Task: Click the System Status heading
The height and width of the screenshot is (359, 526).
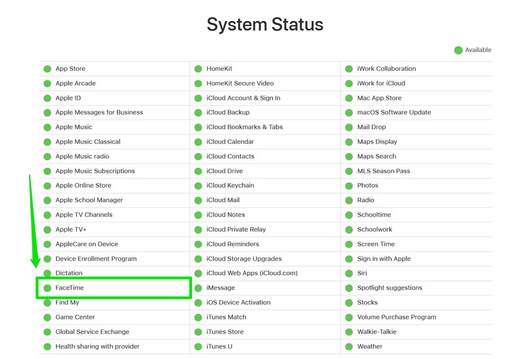Action: click(265, 25)
